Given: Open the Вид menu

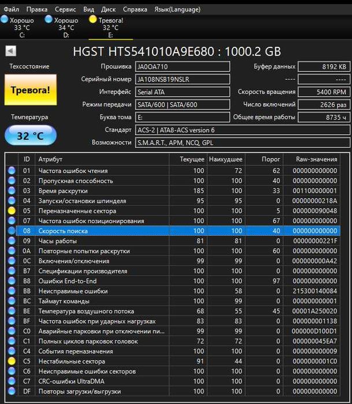Looking at the screenshot, I should tap(88, 9).
